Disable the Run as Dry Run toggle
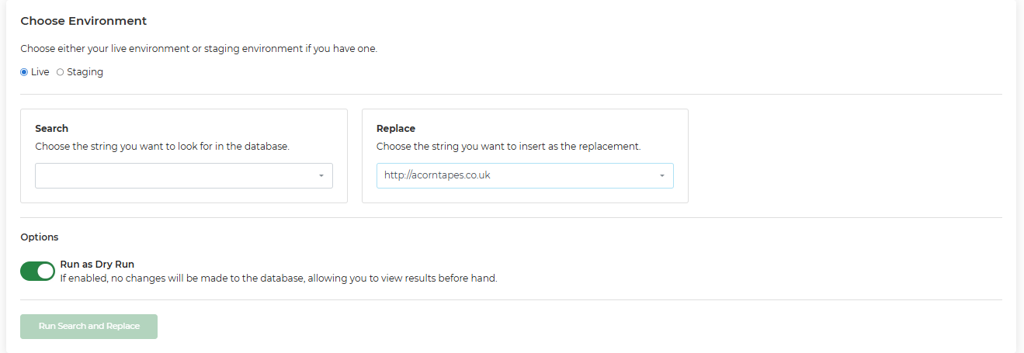The width and height of the screenshot is (1024, 353). pyautogui.click(x=37, y=271)
